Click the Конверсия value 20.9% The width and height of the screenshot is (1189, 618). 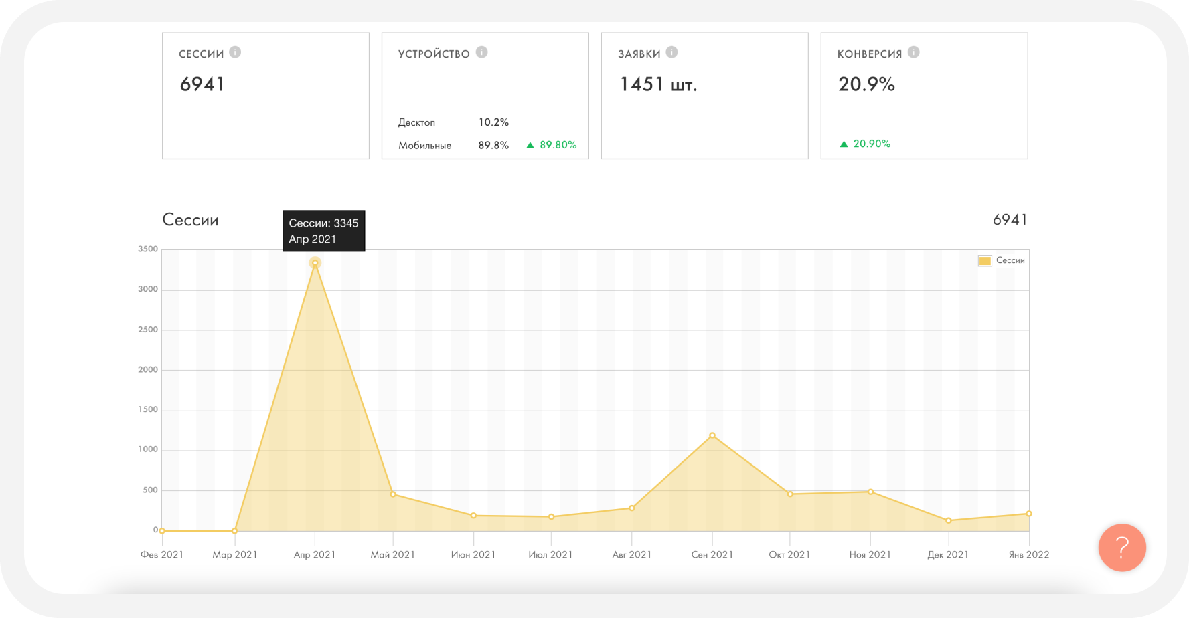tap(866, 84)
